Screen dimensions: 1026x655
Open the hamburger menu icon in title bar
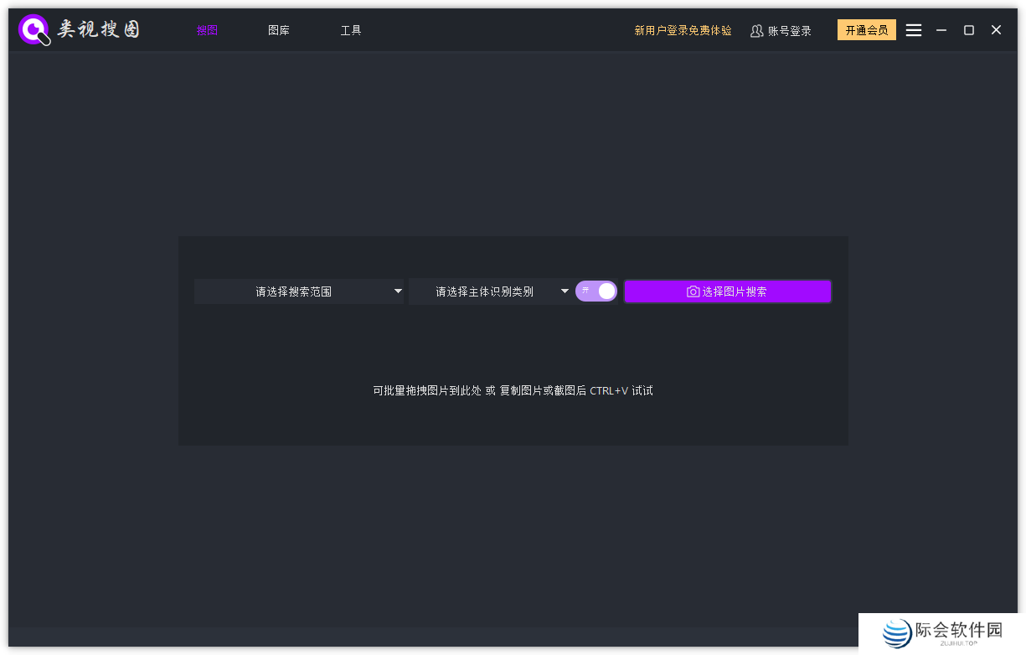(x=913, y=29)
